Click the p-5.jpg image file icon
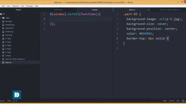 [x=3, y=52]
